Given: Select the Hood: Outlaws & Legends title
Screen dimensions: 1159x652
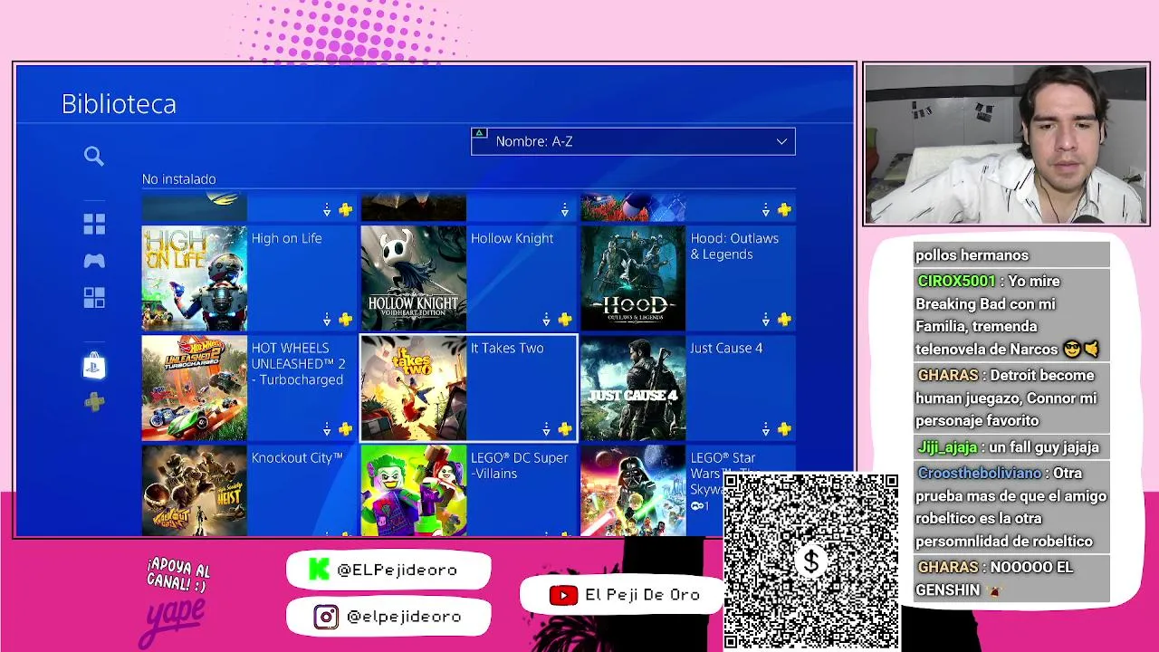Looking at the screenshot, I should (x=734, y=246).
